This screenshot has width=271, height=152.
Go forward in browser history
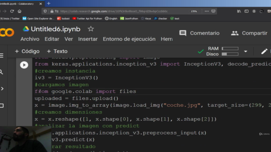[x=5, y=11]
